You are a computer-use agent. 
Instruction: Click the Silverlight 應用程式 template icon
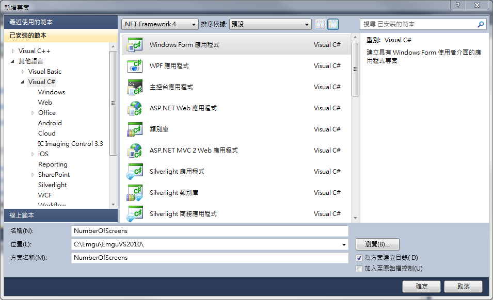click(135, 171)
